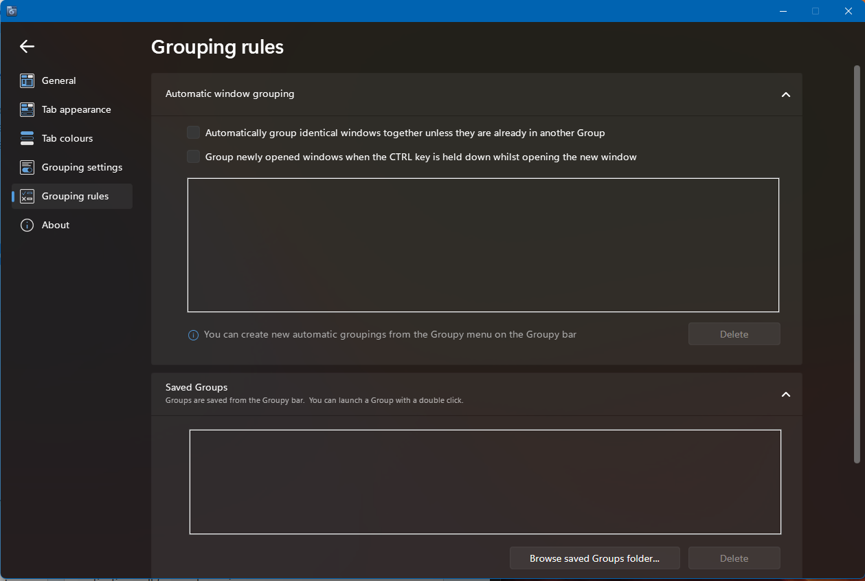Collapse the Saved Groups section chevron
Viewport: 865px width, 581px height.
click(x=786, y=394)
